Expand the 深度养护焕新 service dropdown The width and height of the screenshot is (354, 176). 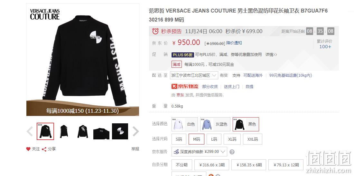pyautogui.click(x=199, y=152)
